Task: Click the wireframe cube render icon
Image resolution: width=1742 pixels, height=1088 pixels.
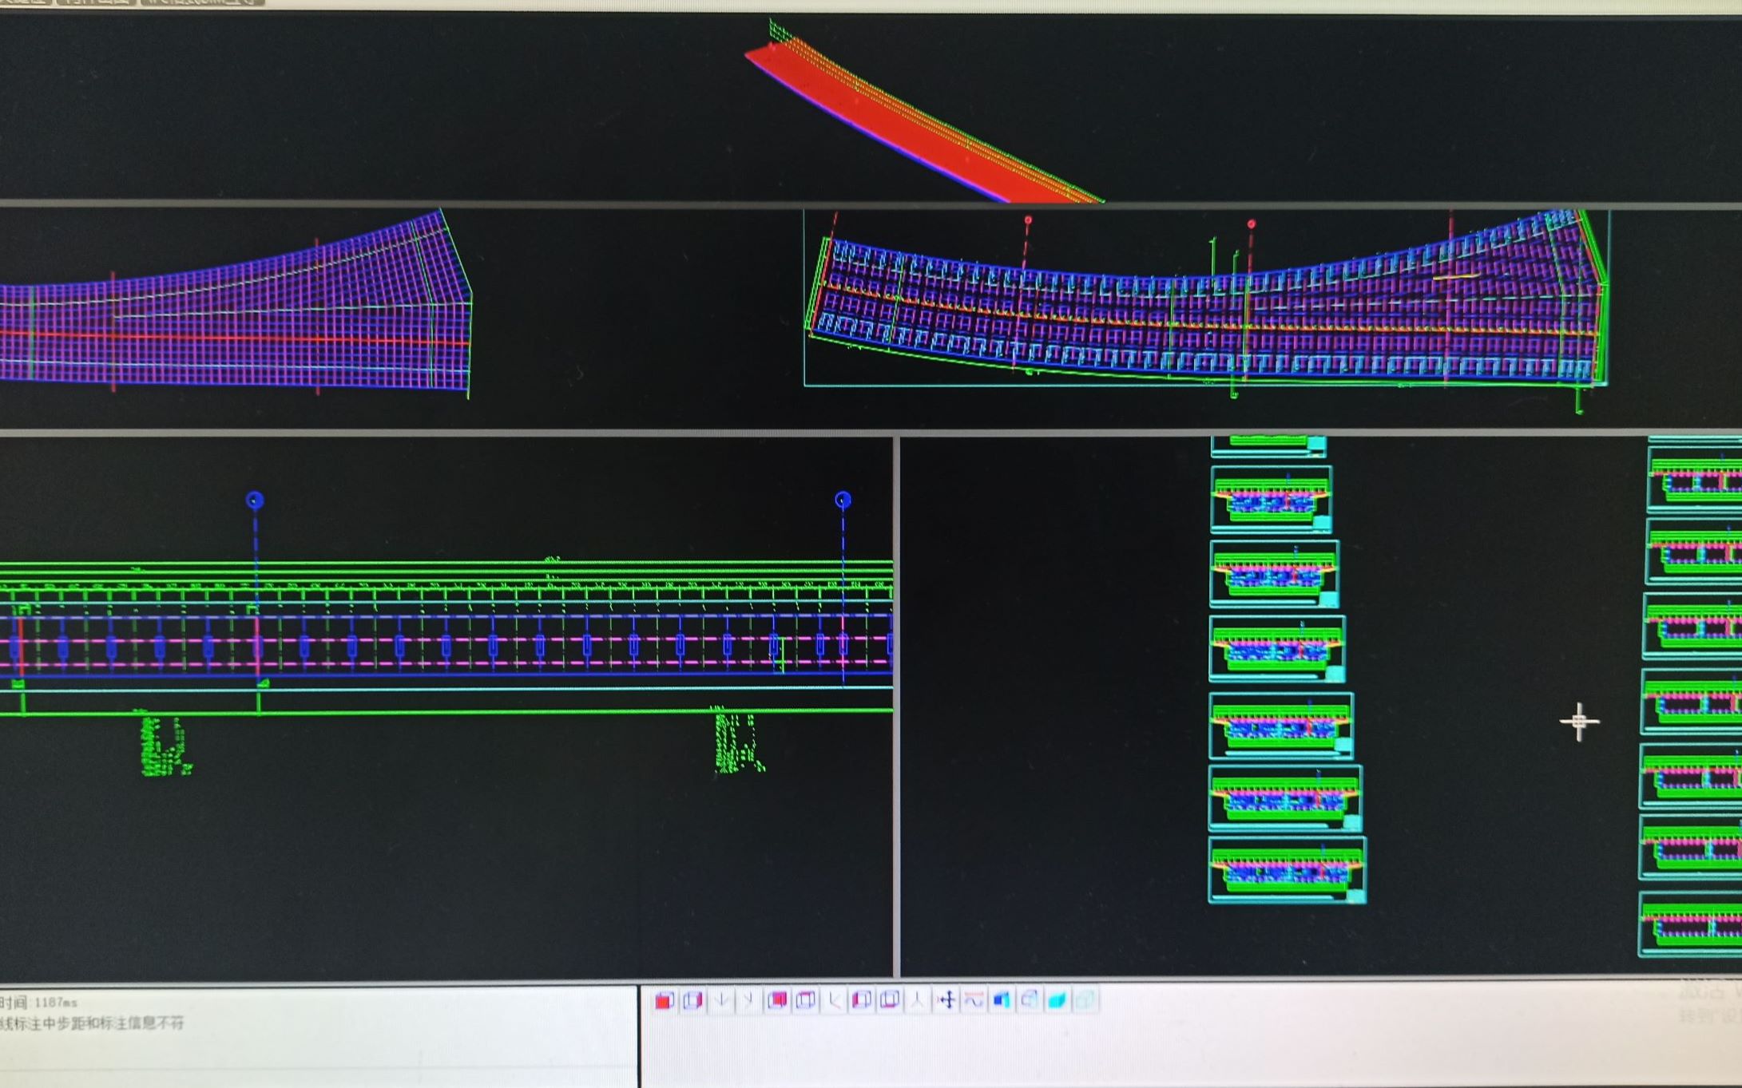Action: coord(1030,999)
